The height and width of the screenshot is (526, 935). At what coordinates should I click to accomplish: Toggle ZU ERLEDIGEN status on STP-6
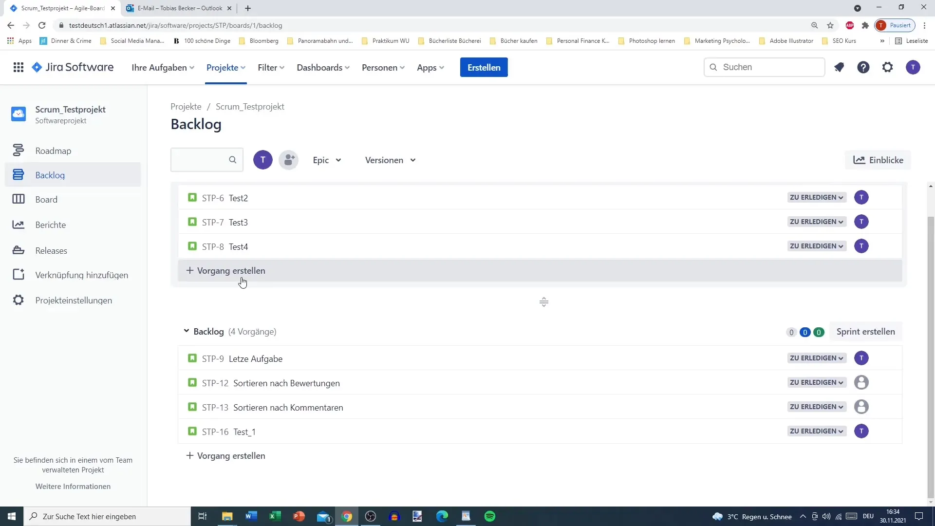pos(816,197)
